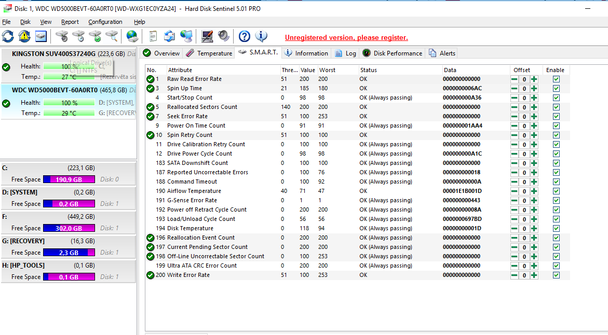Increase offset for Start/Stop Count
The image size is (608, 335).
534,98
